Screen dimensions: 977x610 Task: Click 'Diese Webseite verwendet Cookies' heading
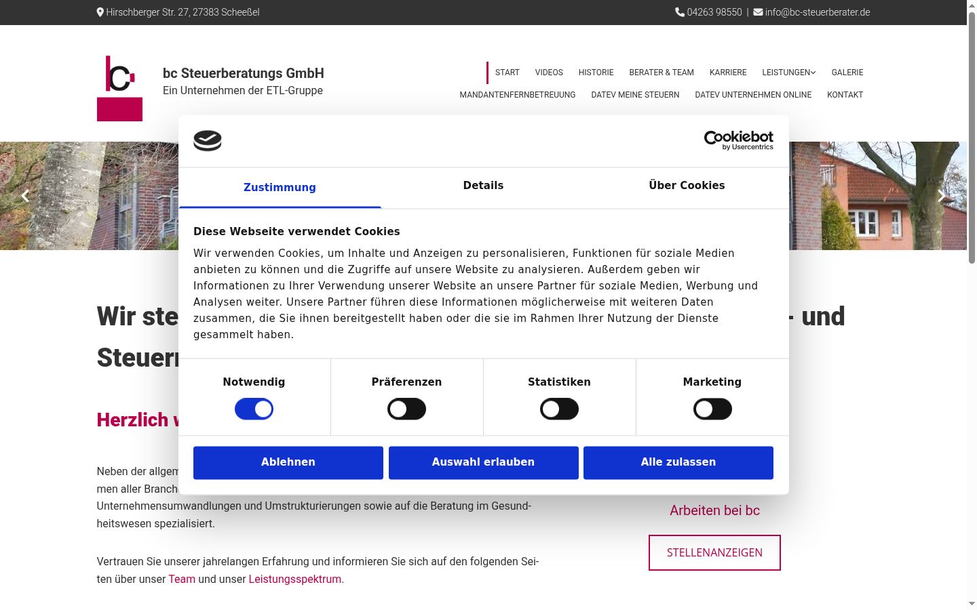pyautogui.click(x=296, y=231)
